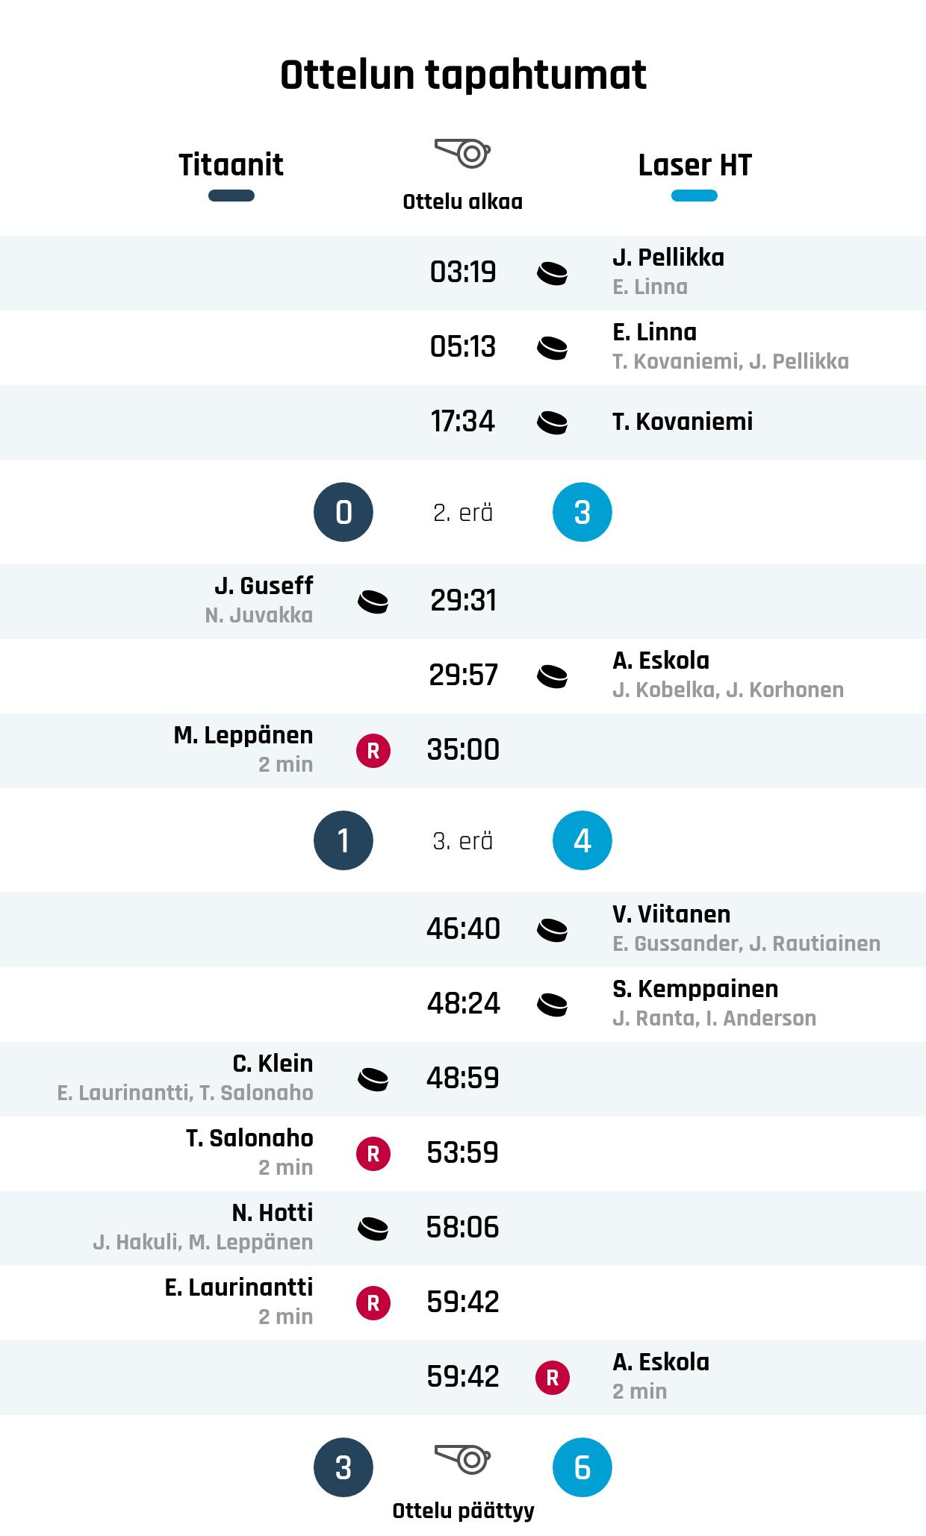The width and height of the screenshot is (926, 1536).
Task: Click the puck icon beside J. Guseff
Action: [373, 602]
